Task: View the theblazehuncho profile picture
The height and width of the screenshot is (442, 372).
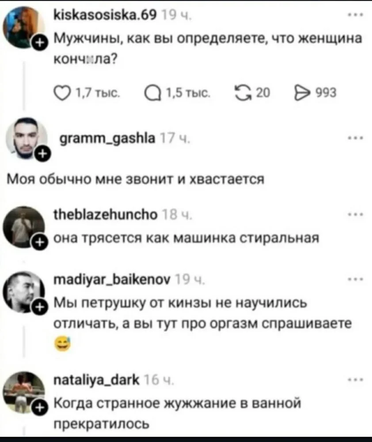Action: (x=24, y=227)
